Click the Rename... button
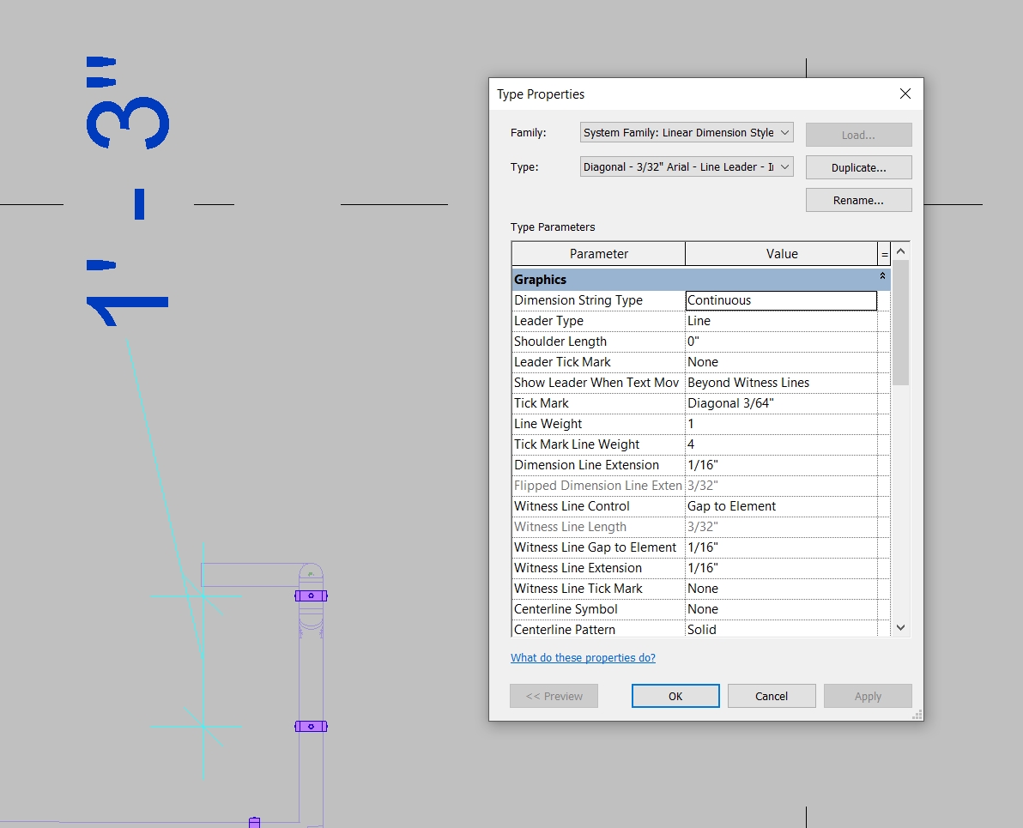 tap(858, 200)
